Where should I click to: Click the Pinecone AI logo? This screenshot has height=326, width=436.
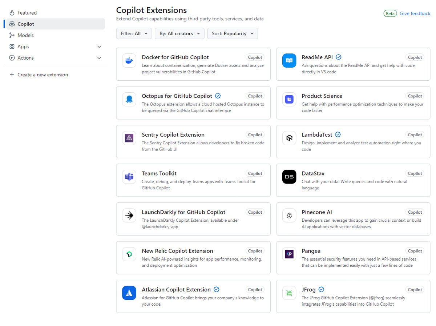pyautogui.click(x=289, y=216)
